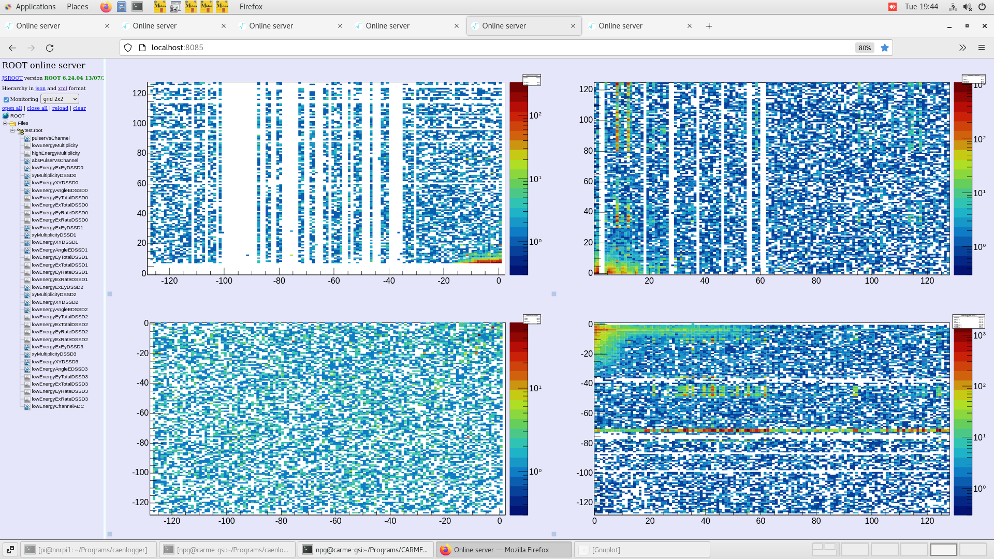Click the test.root file icon
994x559 pixels.
click(x=20, y=131)
